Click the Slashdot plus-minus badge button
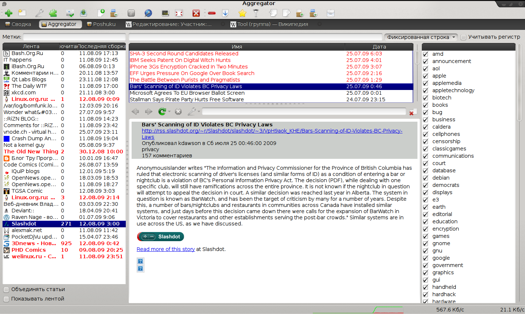The image size is (525, 314). pyautogui.click(x=160, y=237)
